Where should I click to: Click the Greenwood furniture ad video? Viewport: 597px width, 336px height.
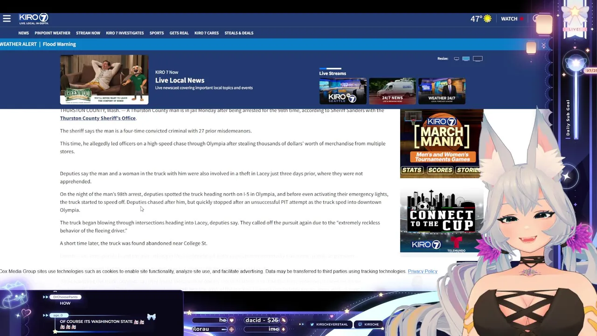(x=104, y=79)
